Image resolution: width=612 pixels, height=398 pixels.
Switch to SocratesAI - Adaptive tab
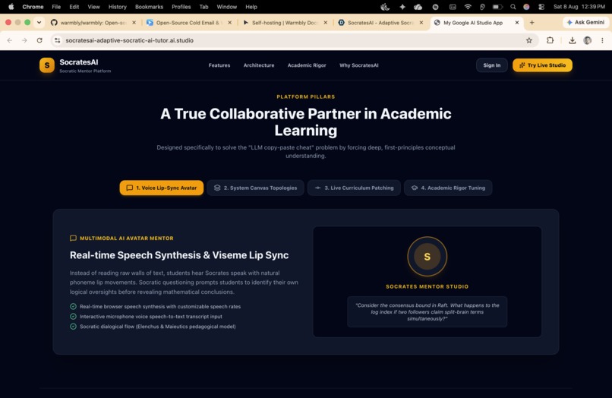(x=380, y=23)
